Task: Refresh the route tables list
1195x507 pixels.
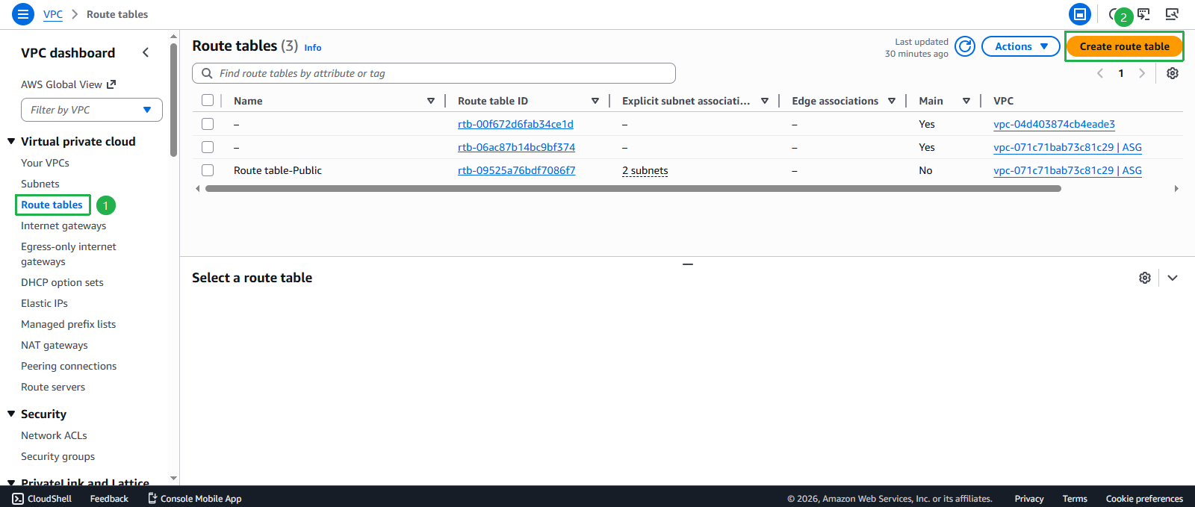Action: (965, 46)
